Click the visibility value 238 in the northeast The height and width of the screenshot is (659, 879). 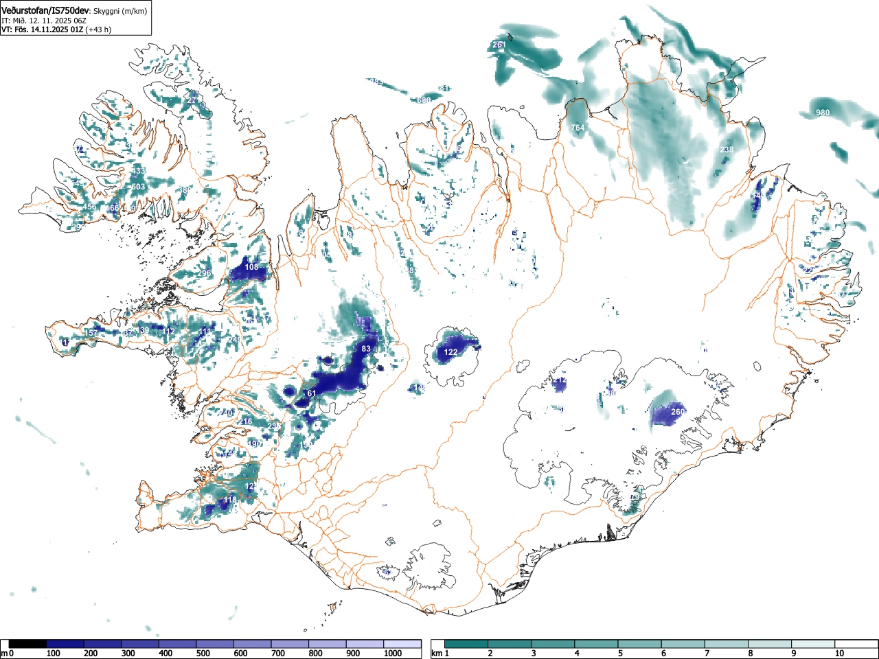tap(727, 150)
